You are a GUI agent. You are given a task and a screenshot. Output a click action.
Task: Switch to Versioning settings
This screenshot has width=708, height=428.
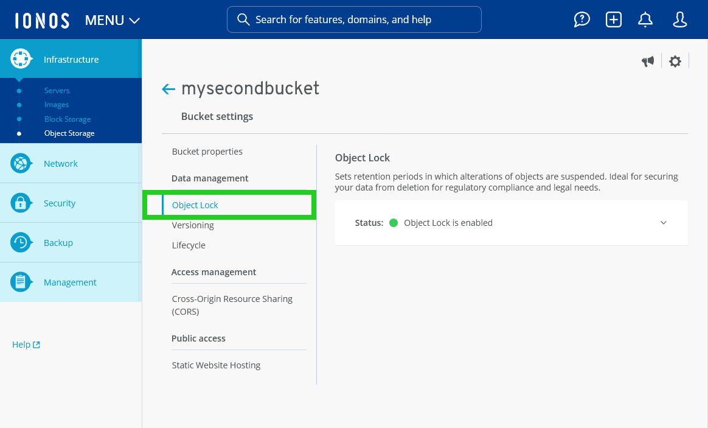coord(193,225)
